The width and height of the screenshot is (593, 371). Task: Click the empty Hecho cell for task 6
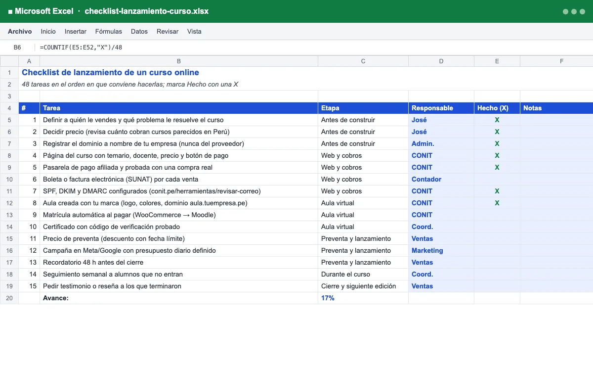(497, 179)
